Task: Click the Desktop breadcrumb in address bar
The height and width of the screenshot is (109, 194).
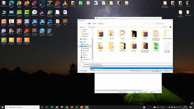Action: point(101,24)
